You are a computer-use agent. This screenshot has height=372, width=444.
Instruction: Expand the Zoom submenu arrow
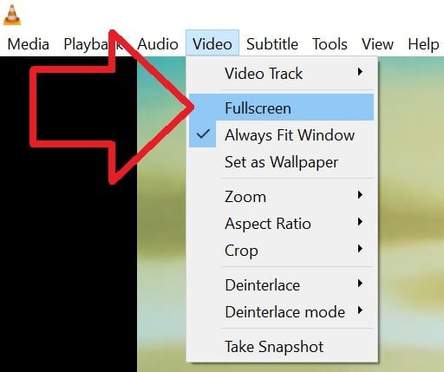360,195
